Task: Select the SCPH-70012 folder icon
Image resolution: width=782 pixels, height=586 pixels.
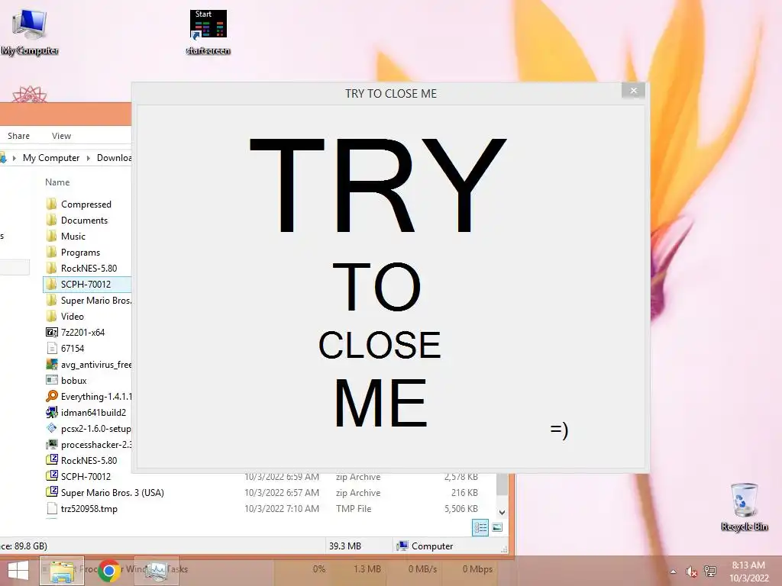Action: tap(51, 284)
